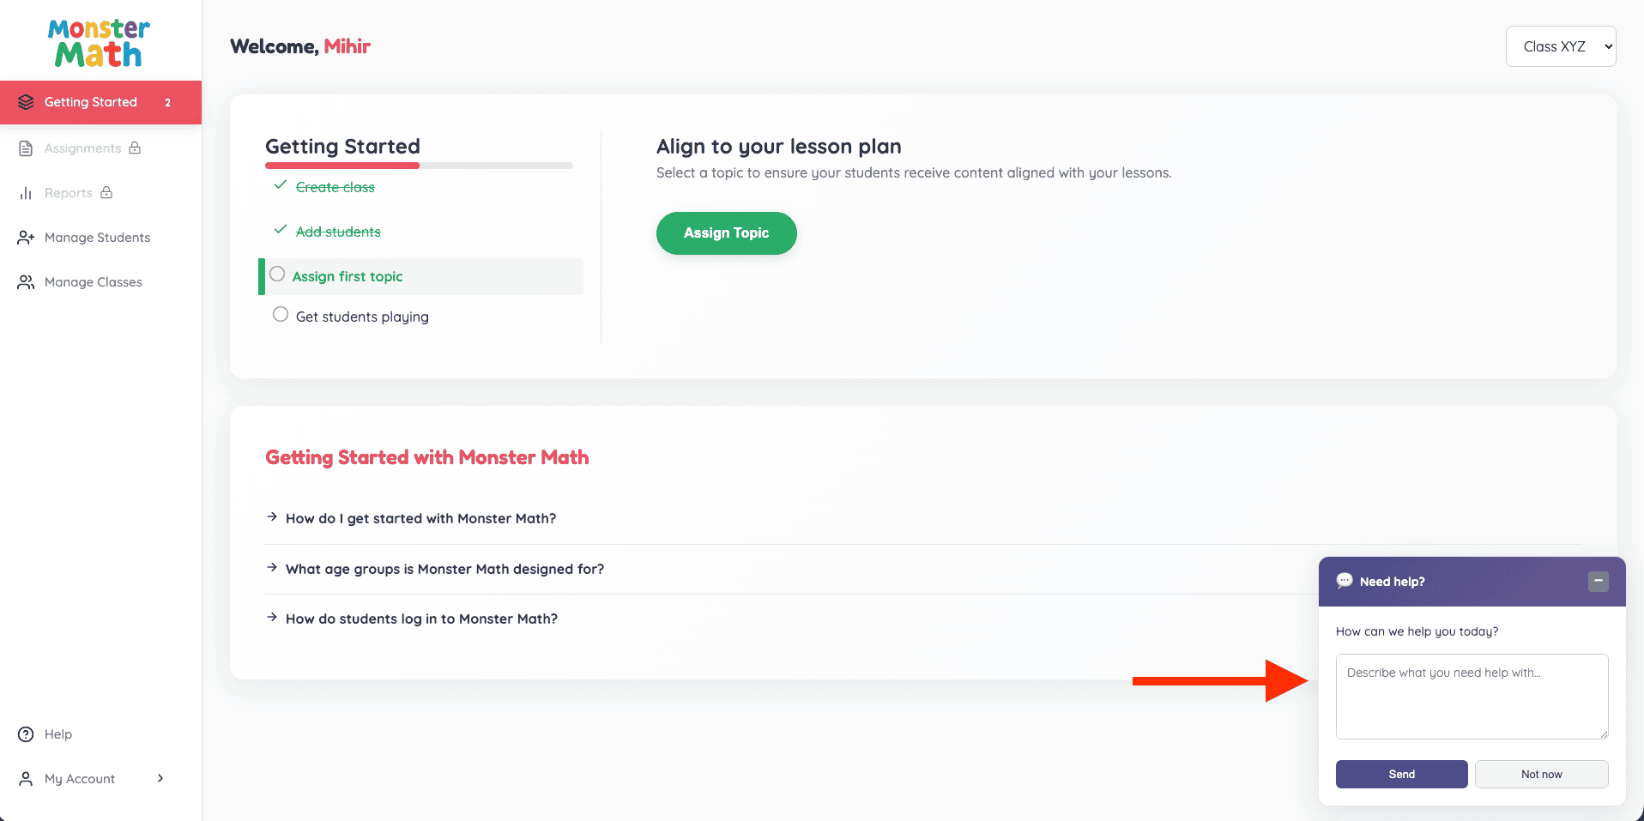The height and width of the screenshot is (821, 1644).
Task: Open the Class XYZ dropdown
Action: pos(1561,46)
